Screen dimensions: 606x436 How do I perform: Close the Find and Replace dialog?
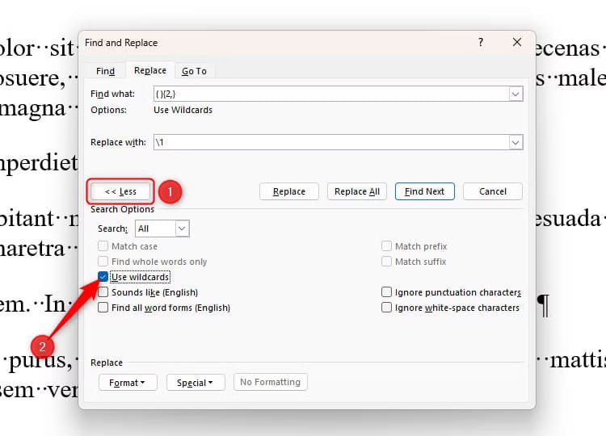pos(517,42)
